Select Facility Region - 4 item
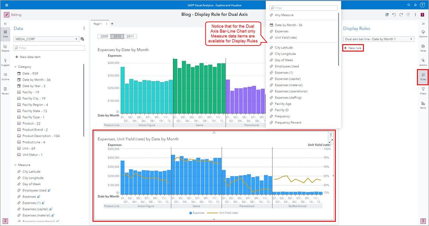Viewport: 429px width, 226px height. 33,105
